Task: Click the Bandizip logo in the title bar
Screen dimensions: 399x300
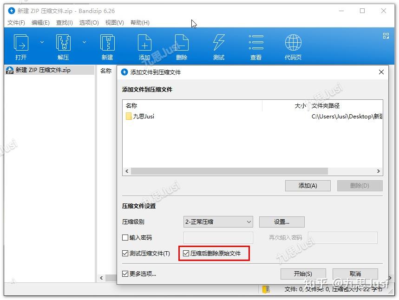Action: point(12,11)
